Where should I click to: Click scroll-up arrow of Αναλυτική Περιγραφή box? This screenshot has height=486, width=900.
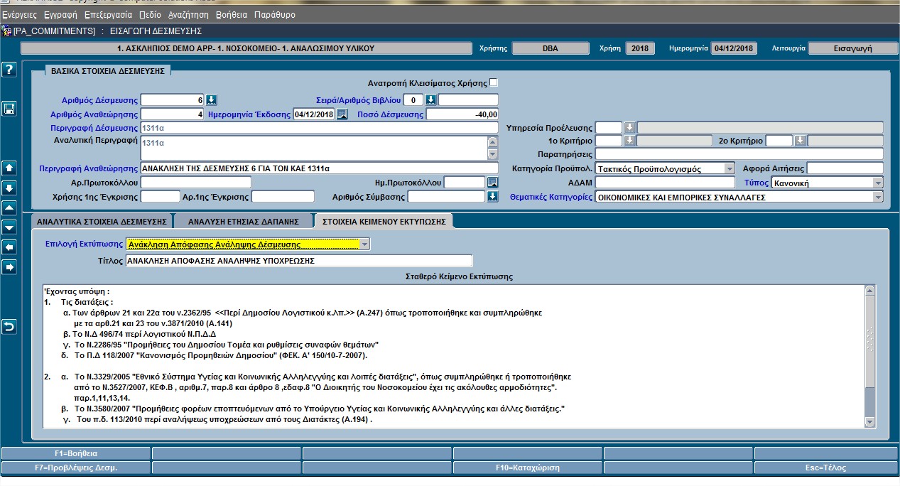point(492,141)
